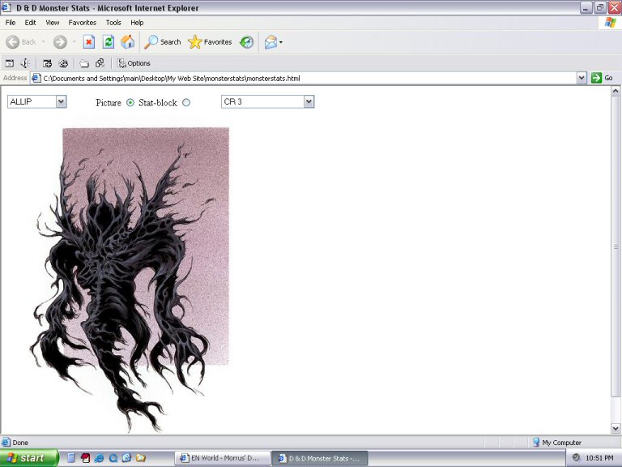Click the Forward navigation arrow
Viewport: 622px width, 467px height.
(60, 41)
